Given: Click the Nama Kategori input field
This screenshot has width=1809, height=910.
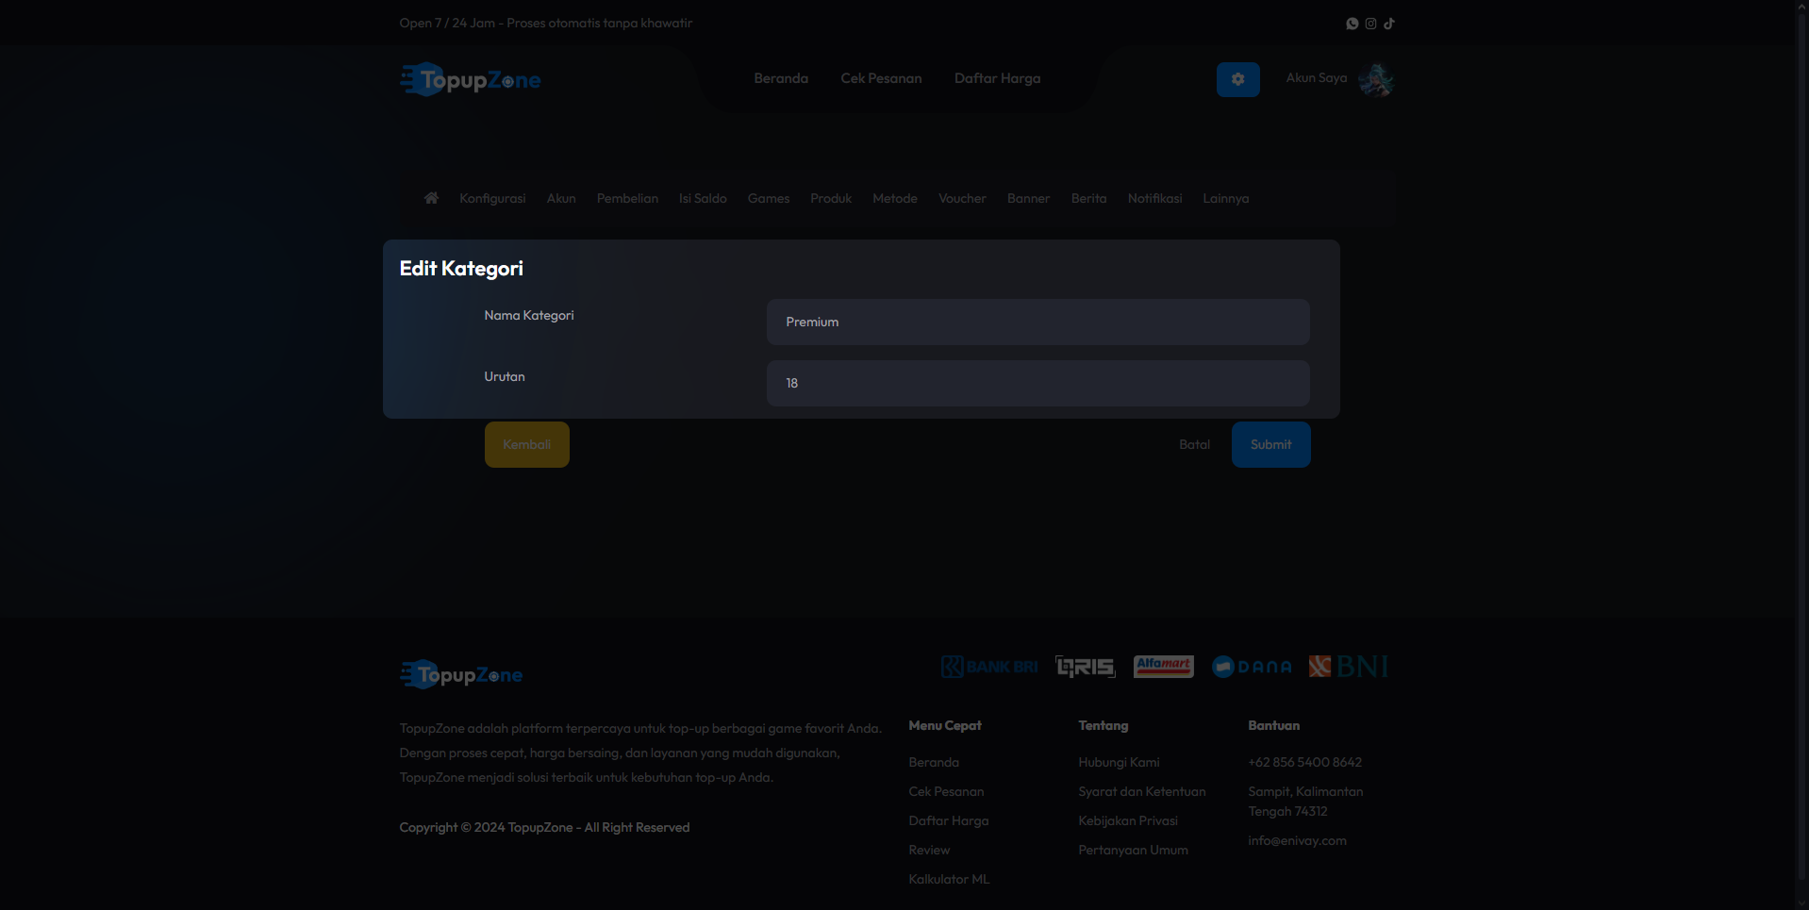Looking at the screenshot, I should pos(1037,322).
